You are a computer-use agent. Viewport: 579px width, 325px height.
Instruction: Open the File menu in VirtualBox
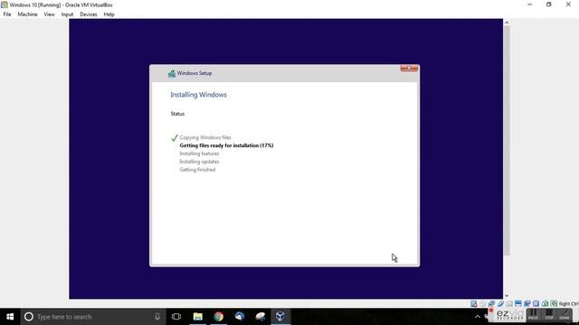click(7, 14)
